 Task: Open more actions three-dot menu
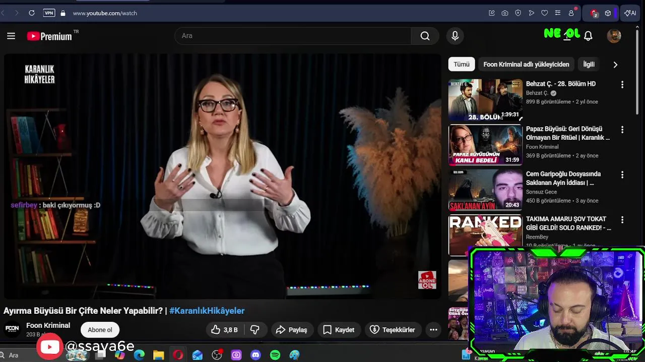(x=433, y=330)
